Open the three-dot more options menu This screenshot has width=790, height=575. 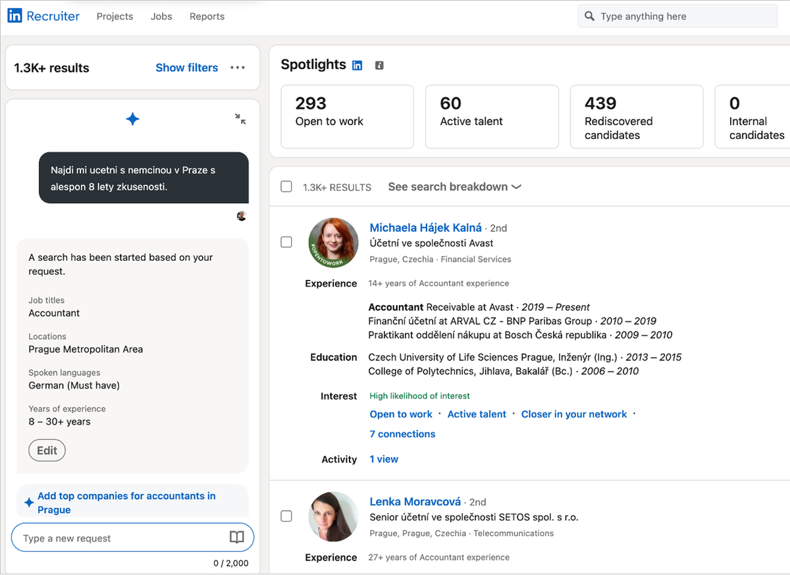[238, 68]
